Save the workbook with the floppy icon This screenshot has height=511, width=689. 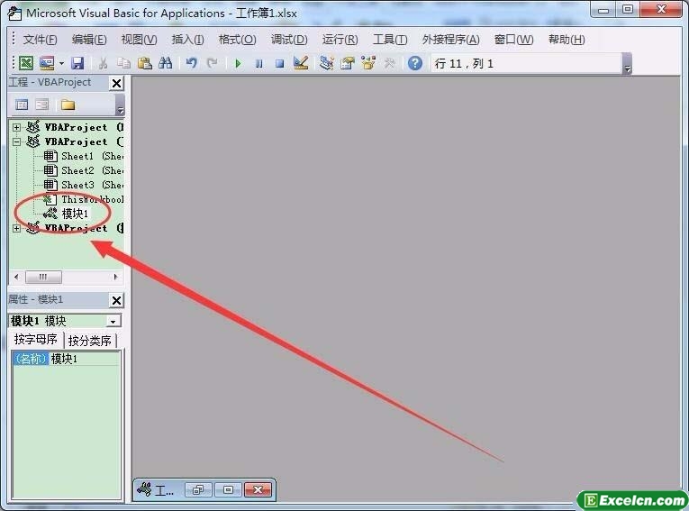click(x=77, y=63)
